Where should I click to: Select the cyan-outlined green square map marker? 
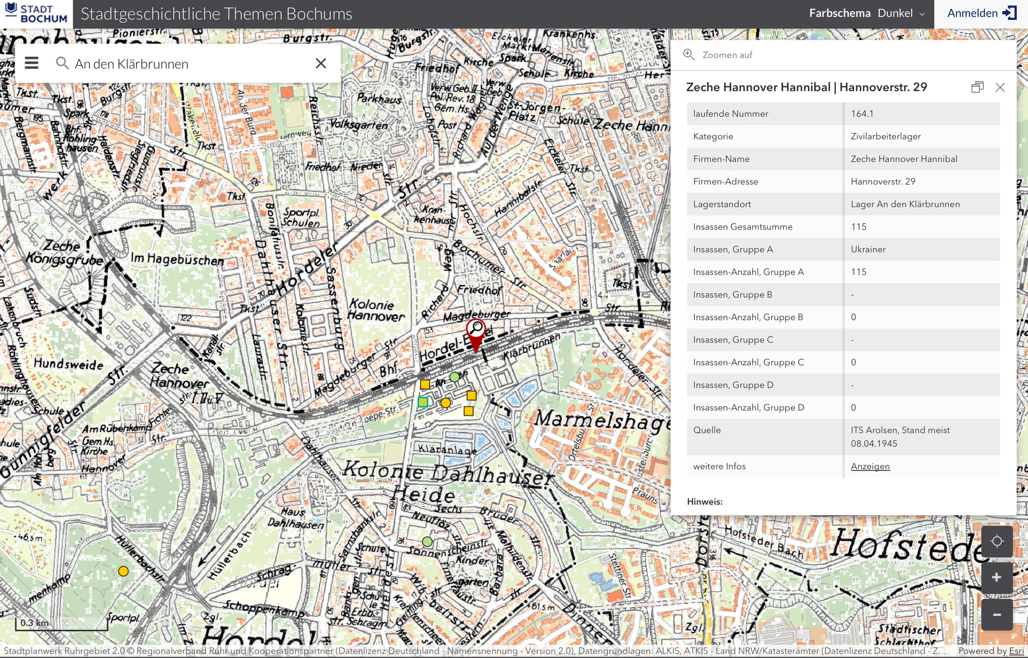pyautogui.click(x=423, y=402)
